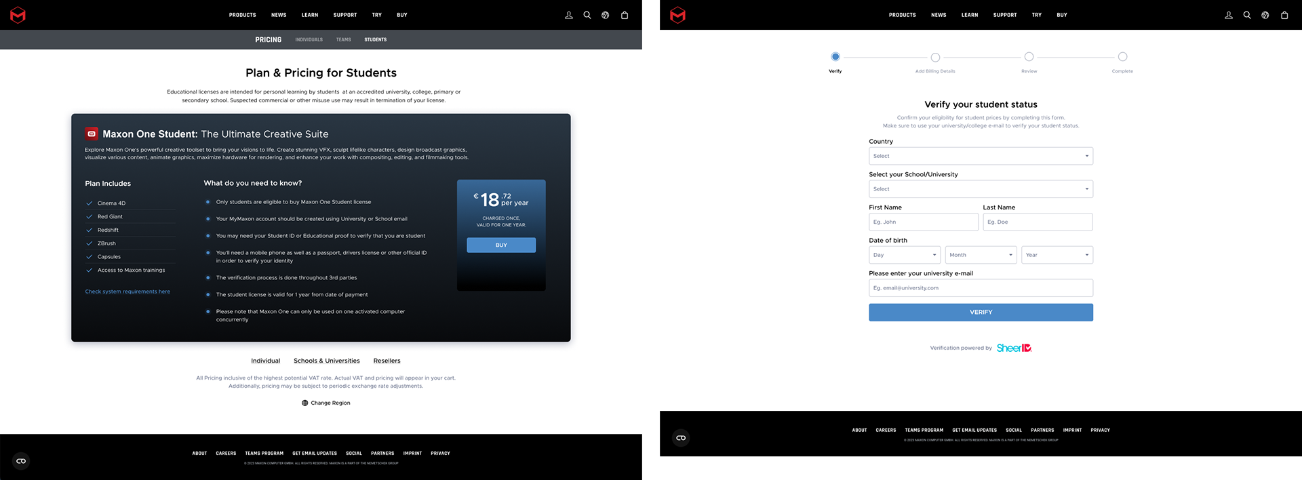1302x480 pixels.
Task: Click the SheerID logo
Action: click(x=1014, y=348)
